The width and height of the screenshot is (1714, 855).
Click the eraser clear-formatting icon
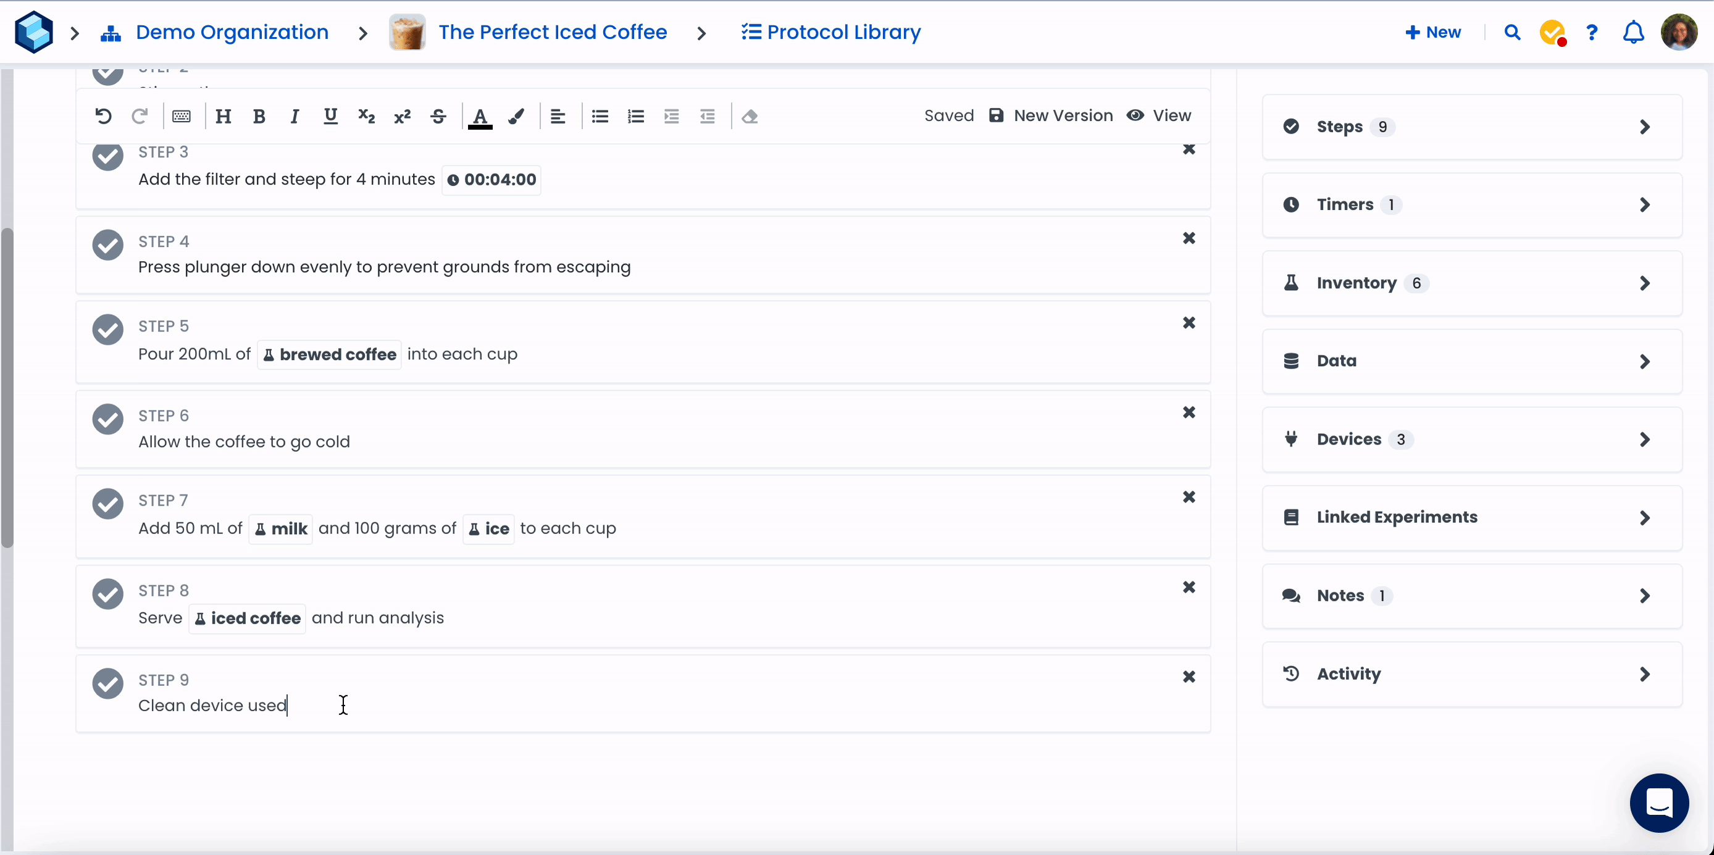pos(750,117)
